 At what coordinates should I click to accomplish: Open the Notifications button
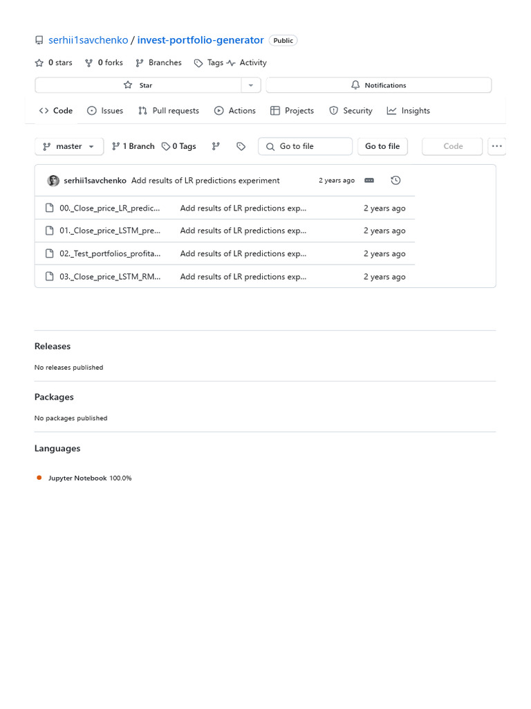378,85
